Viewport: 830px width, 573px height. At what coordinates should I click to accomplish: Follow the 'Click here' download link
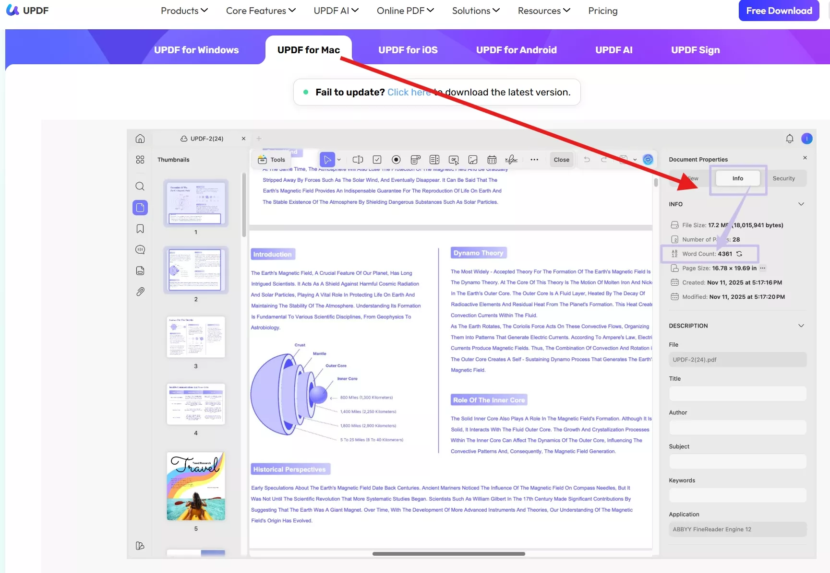[x=409, y=92]
